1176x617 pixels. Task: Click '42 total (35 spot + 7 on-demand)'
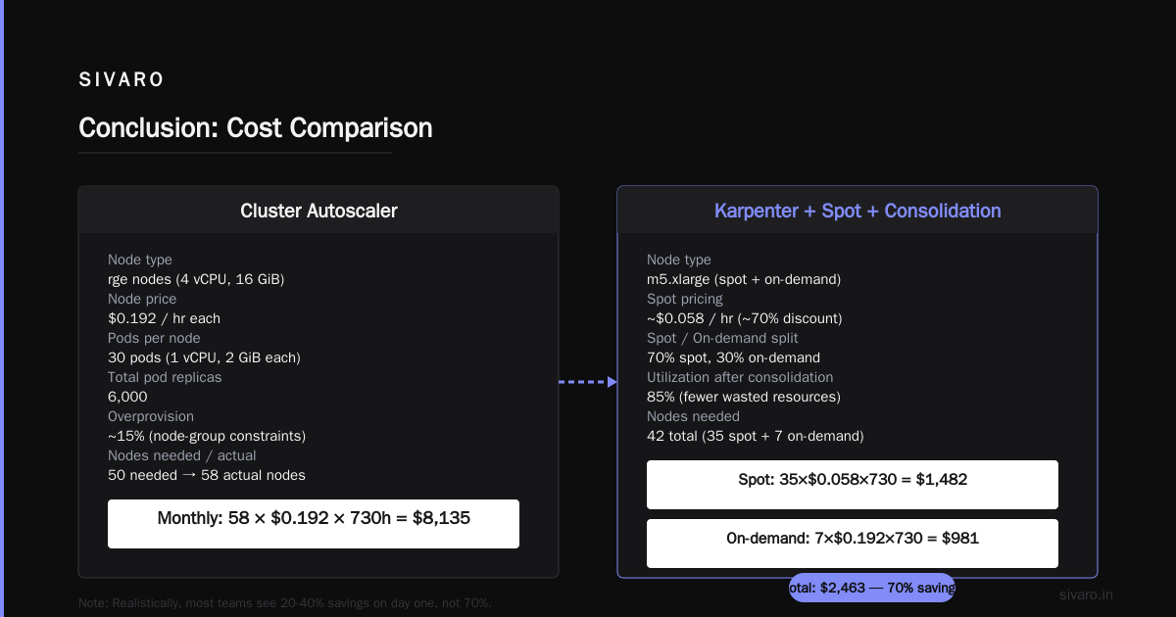click(x=756, y=436)
